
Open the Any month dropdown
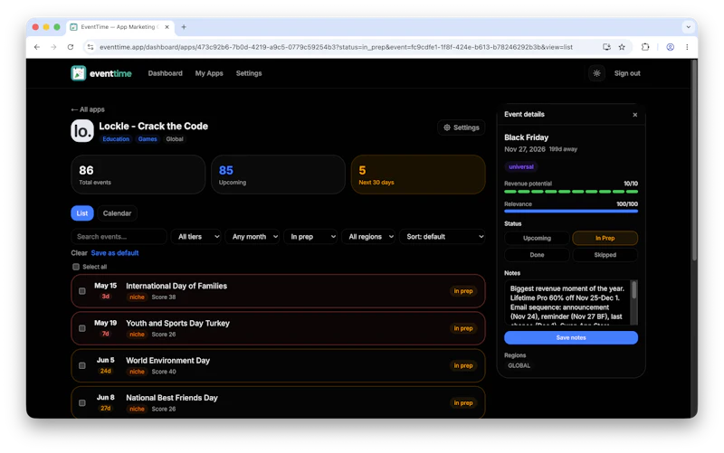coord(252,237)
